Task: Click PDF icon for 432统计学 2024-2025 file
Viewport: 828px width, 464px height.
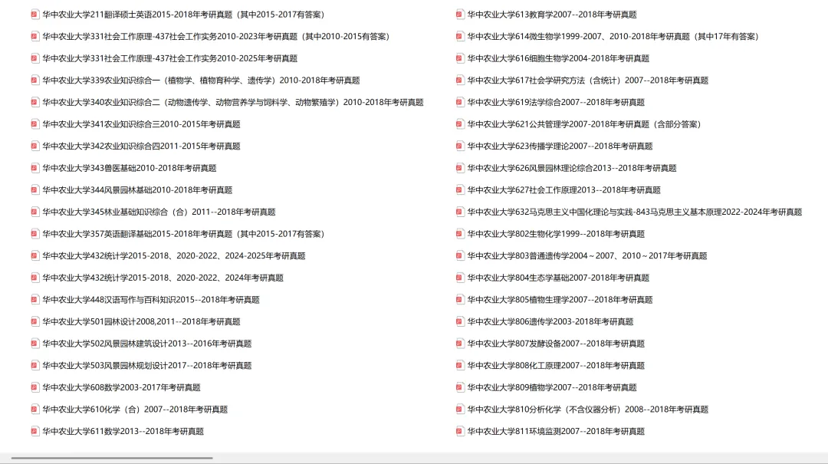Action: pyautogui.click(x=34, y=256)
